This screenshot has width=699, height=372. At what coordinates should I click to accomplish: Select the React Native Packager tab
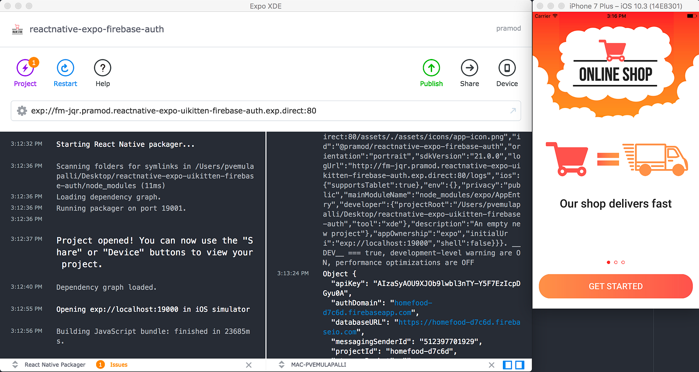click(55, 365)
